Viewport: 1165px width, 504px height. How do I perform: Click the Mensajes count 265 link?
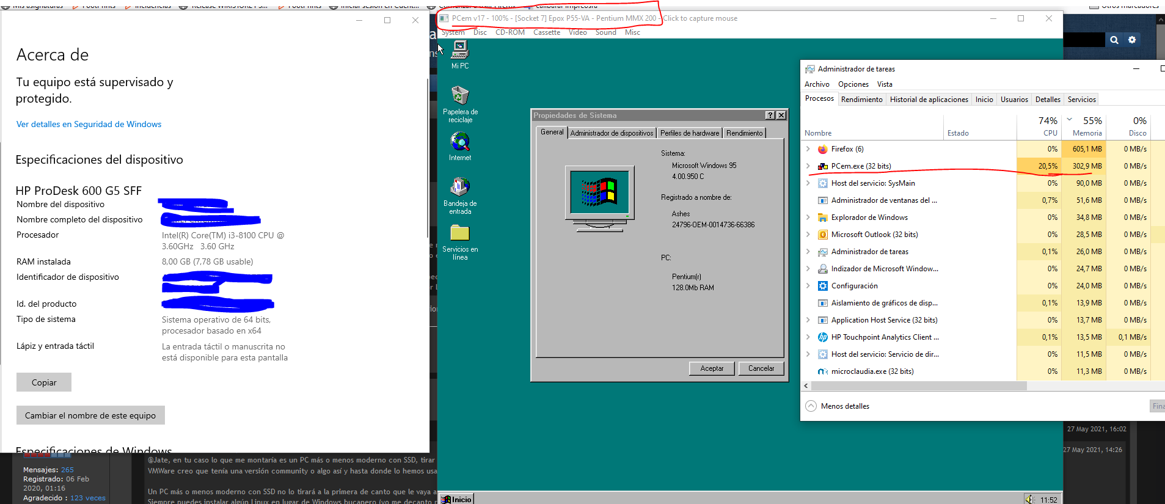click(67, 470)
